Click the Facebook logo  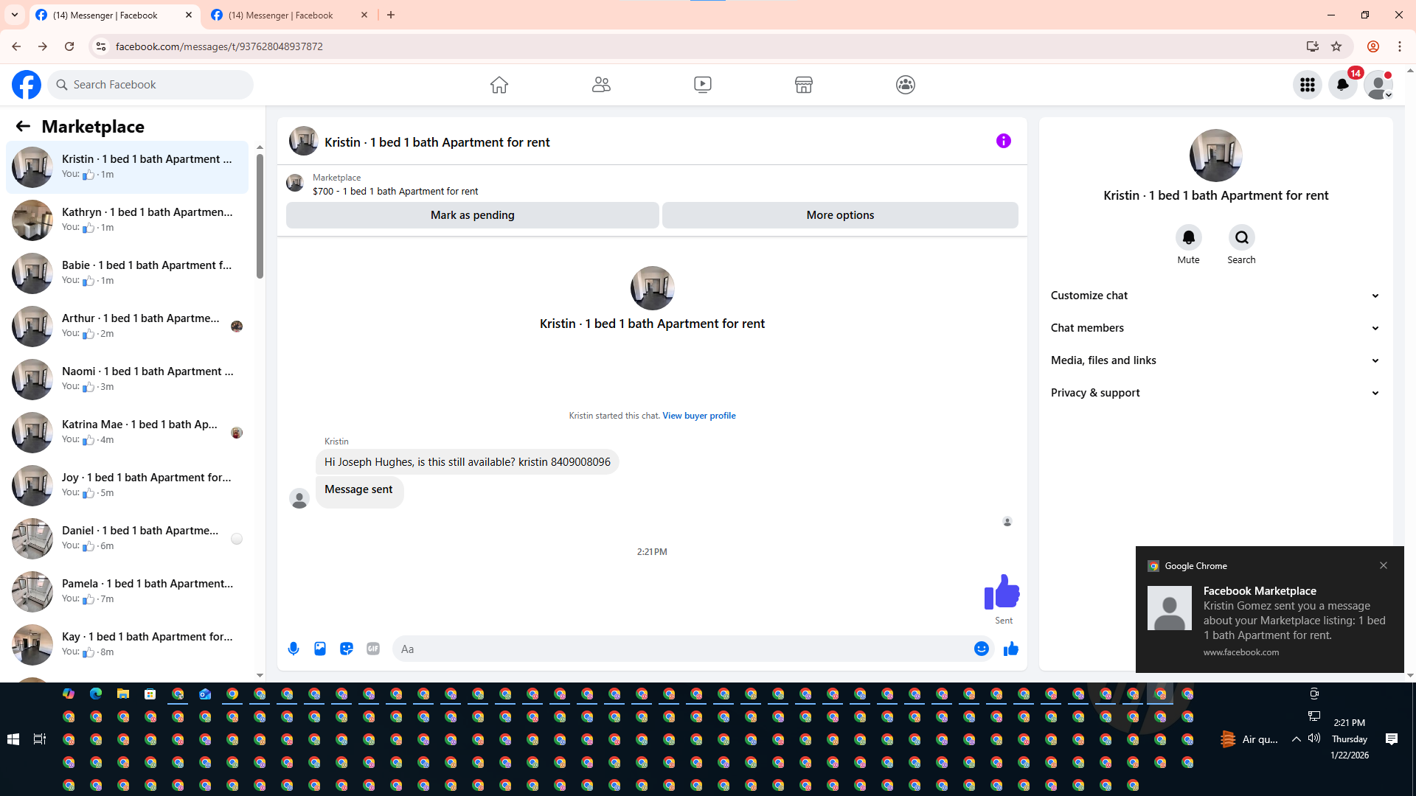(27, 85)
